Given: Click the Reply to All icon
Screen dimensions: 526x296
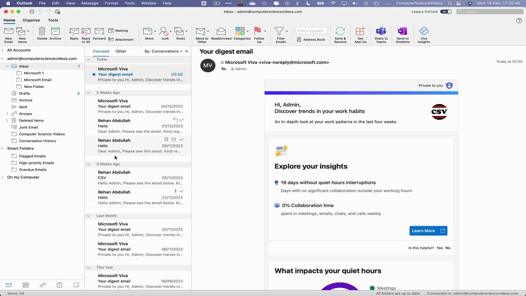Looking at the screenshot, I should click(x=86, y=31).
